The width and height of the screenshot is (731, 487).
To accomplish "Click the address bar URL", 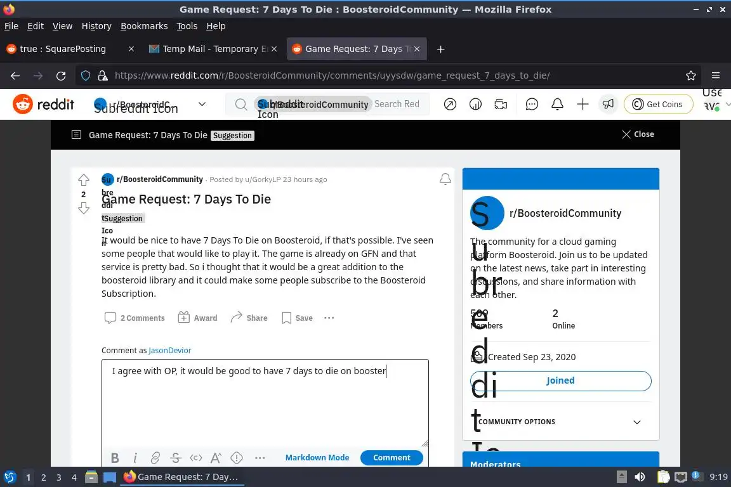I will click(x=332, y=75).
